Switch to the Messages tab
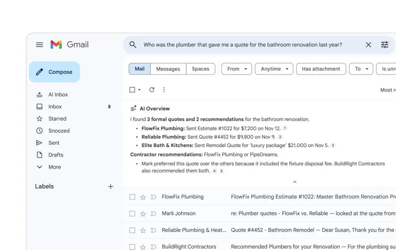The width and height of the screenshot is (396, 250). tap(168, 69)
